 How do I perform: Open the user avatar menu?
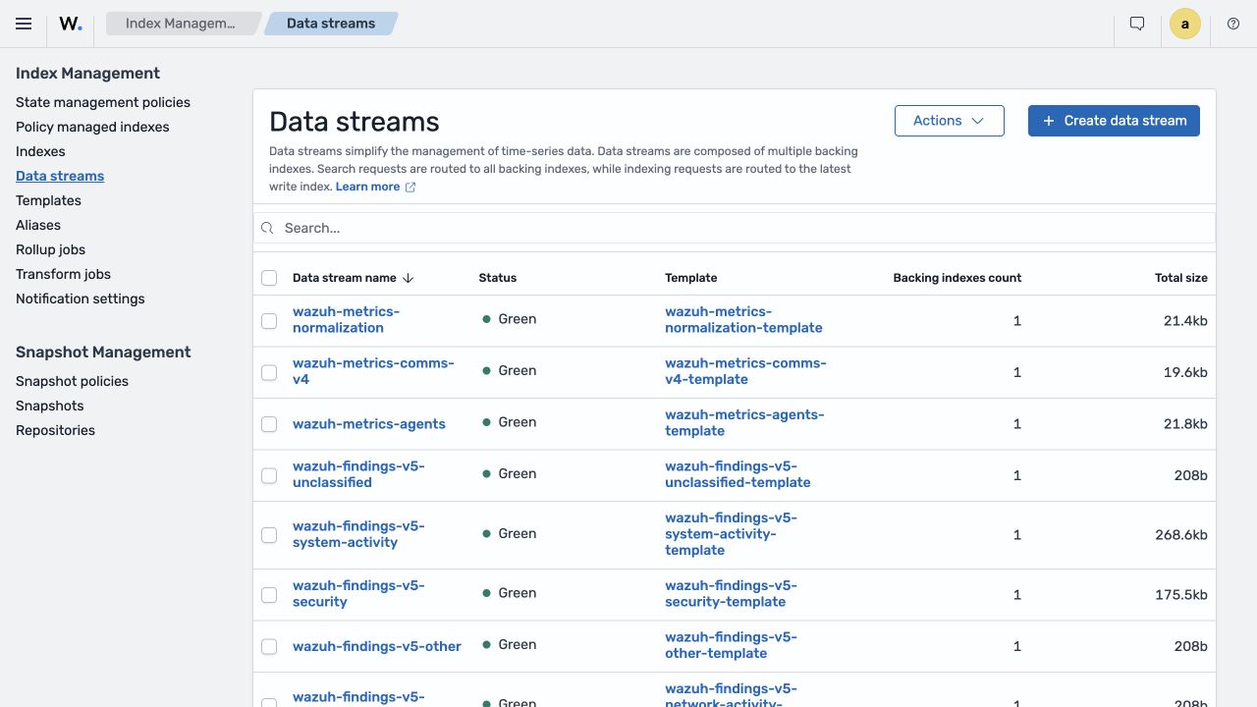(x=1185, y=24)
